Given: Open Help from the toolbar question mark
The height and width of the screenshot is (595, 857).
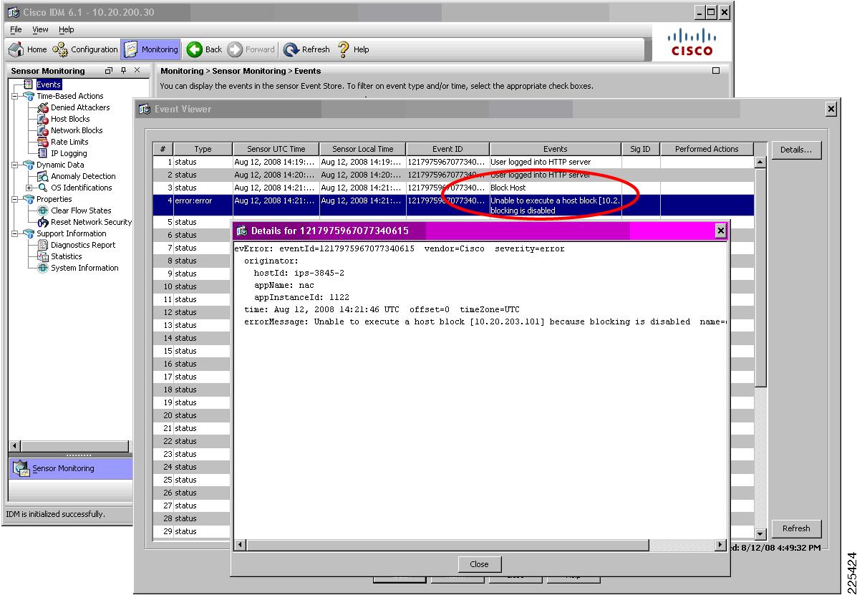Looking at the screenshot, I should coord(353,49).
